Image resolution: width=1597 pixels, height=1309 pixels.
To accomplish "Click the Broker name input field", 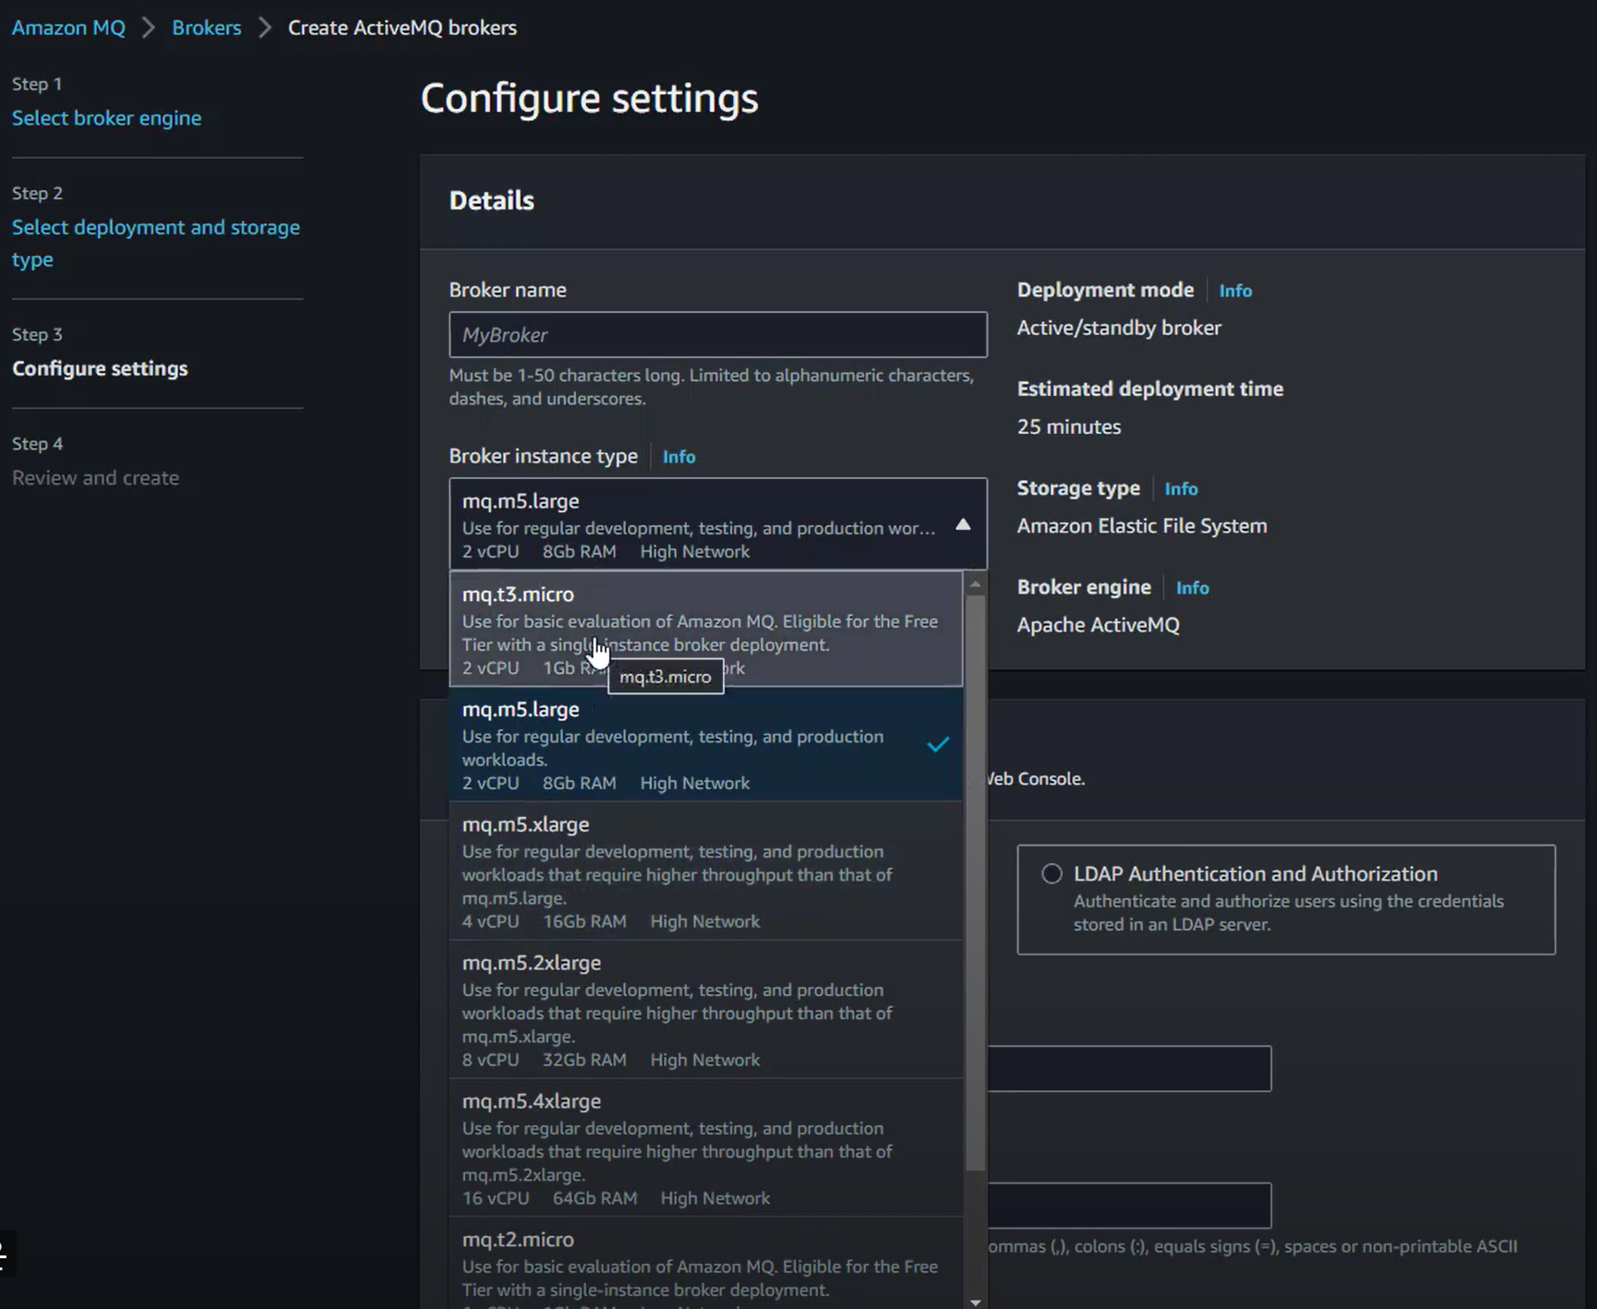I will [x=717, y=334].
